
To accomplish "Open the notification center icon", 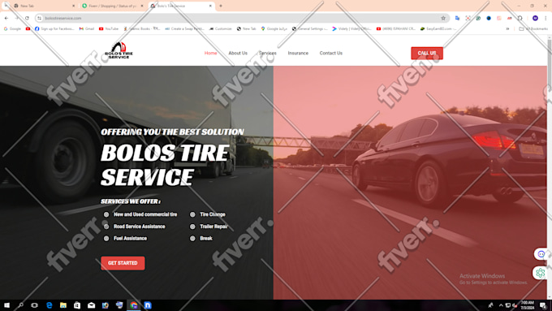I will pos(543,305).
